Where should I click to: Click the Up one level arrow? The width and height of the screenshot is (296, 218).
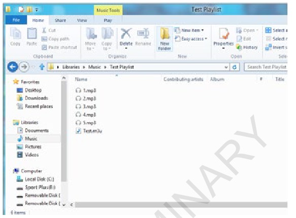(x=42, y=67)
